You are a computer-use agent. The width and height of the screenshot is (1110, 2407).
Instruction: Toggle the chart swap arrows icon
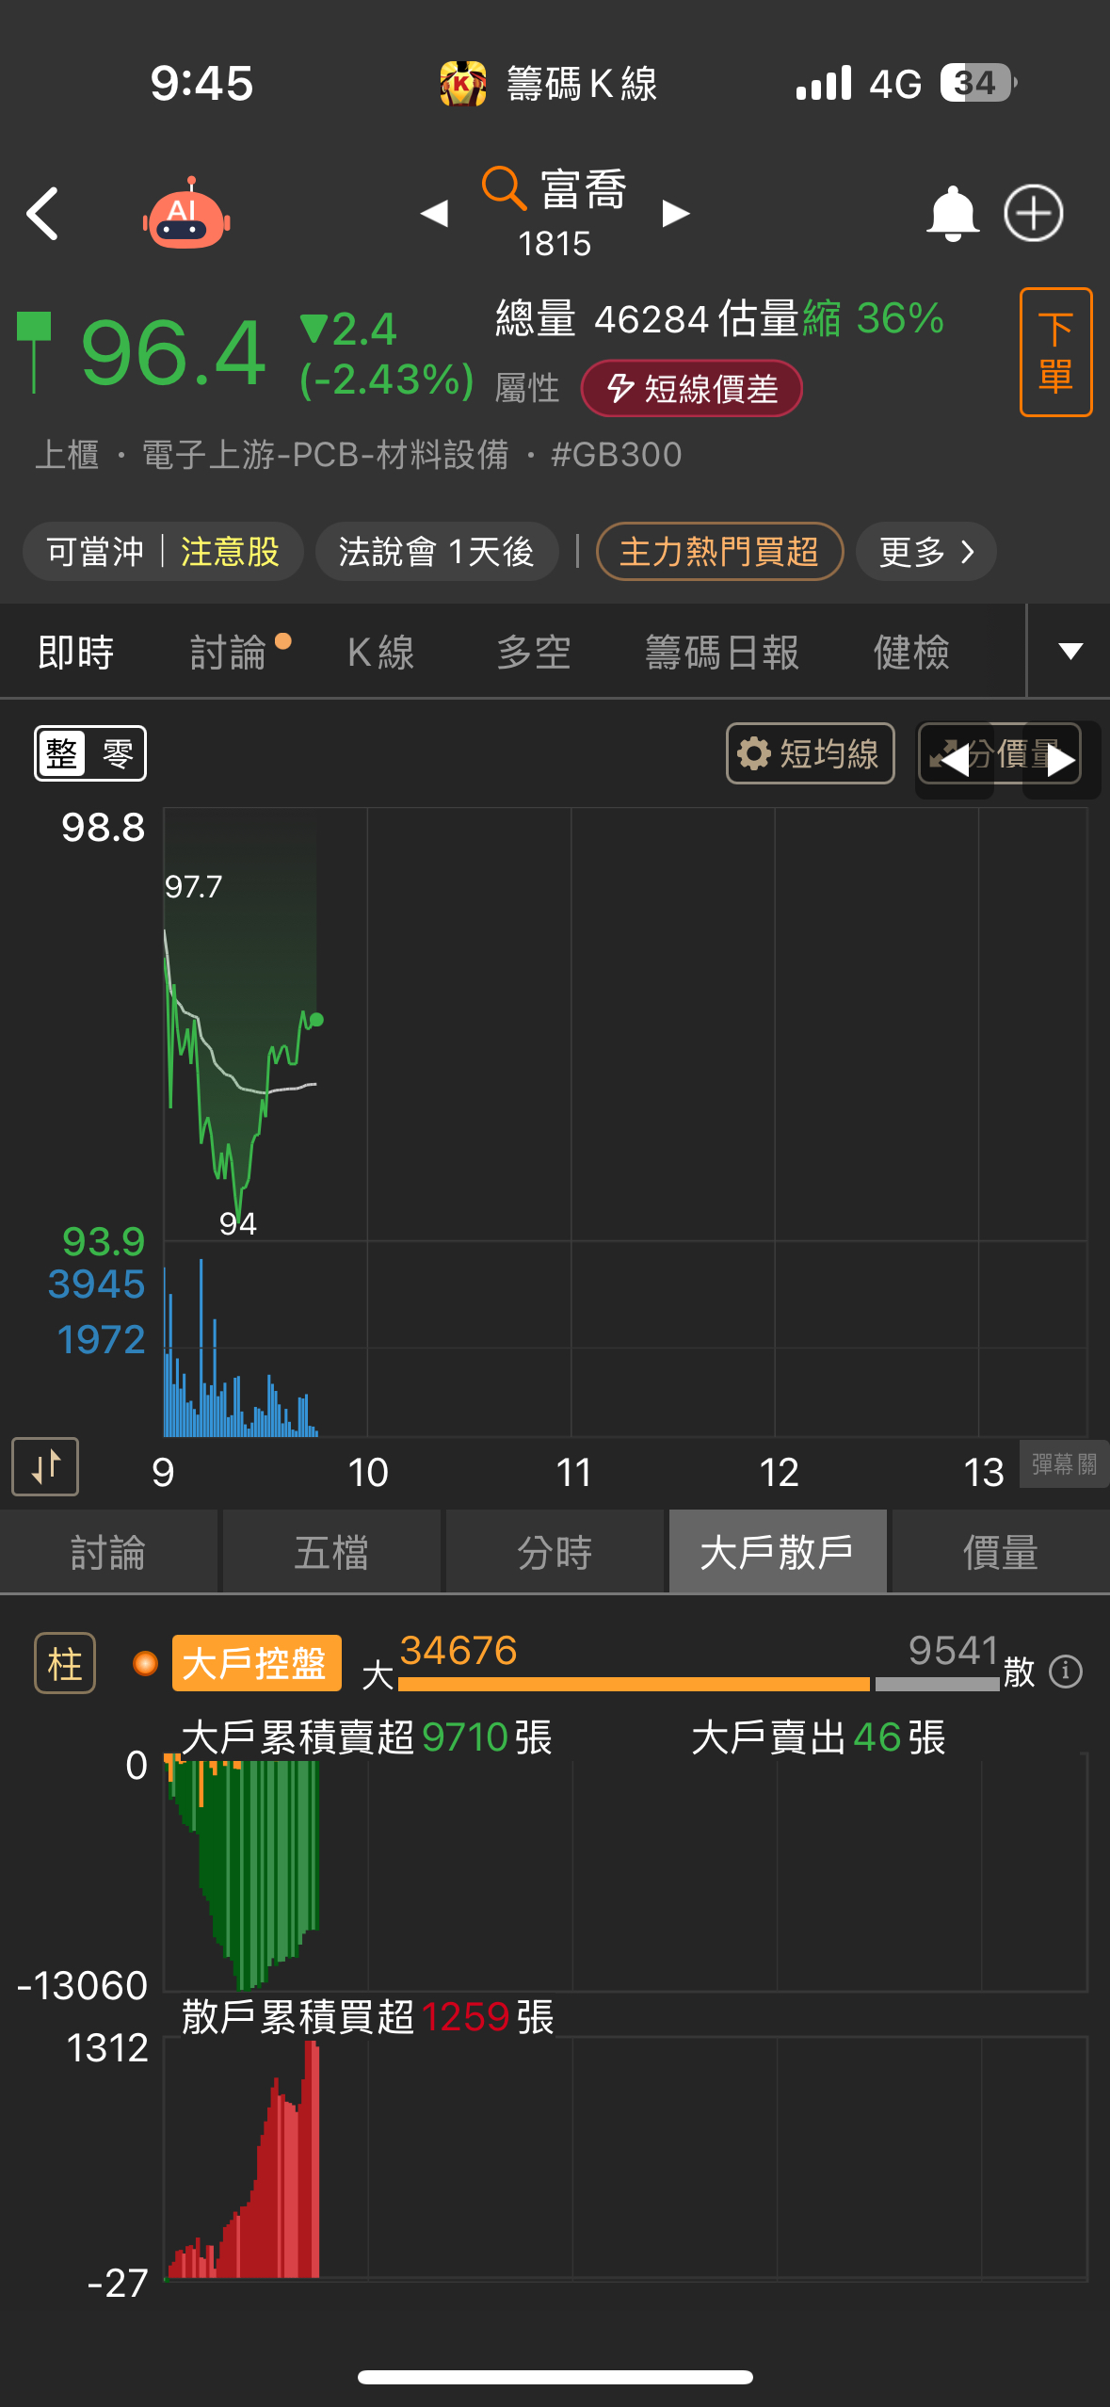(x=45, y=1466)
